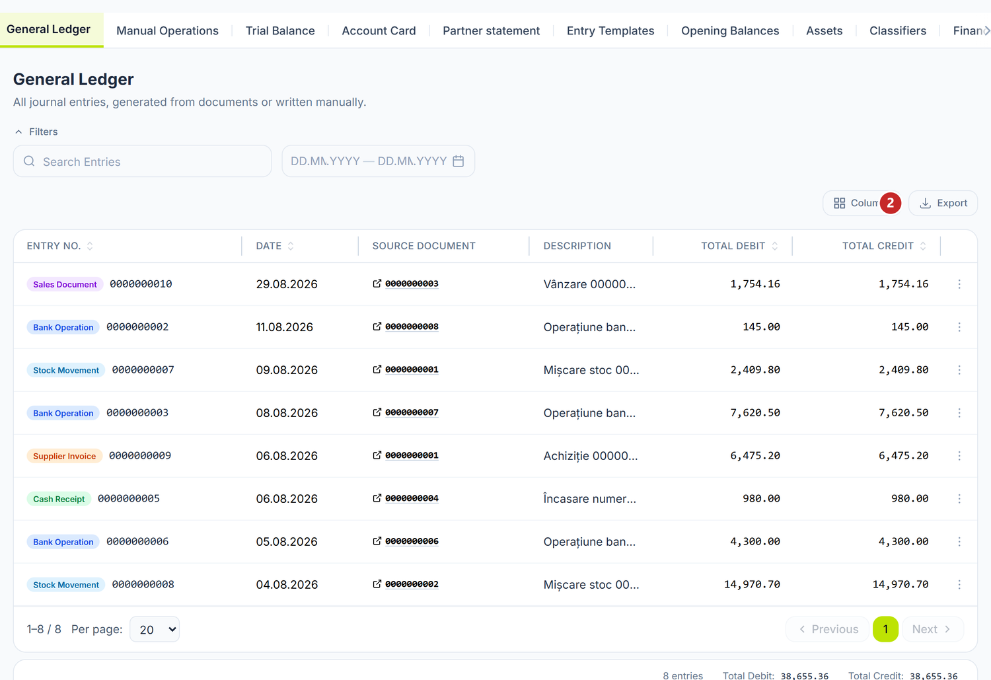Open the Assets tab

coord(825,30)
